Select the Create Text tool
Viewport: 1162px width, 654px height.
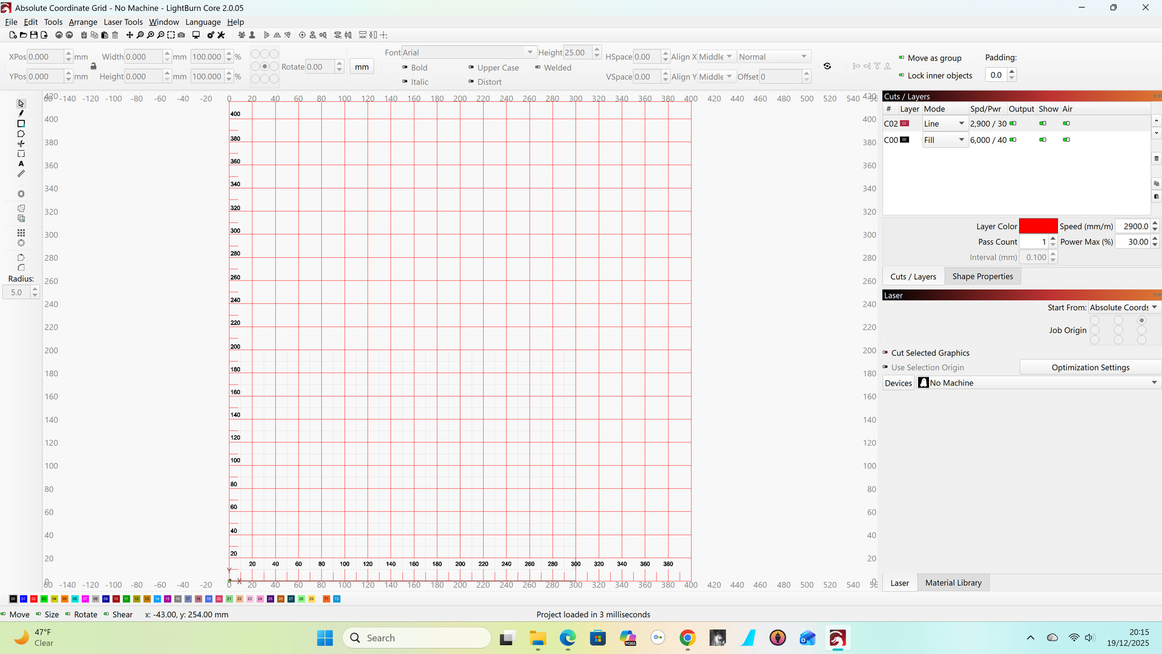click(21, 163)
